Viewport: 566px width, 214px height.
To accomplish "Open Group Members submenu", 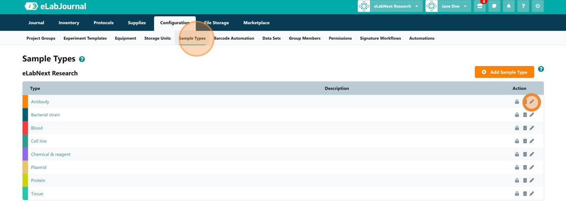I will pos(305,38).
